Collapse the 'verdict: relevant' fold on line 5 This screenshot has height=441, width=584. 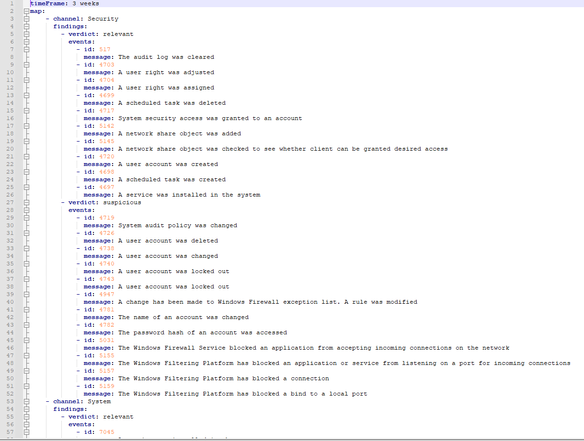[27, 34]
